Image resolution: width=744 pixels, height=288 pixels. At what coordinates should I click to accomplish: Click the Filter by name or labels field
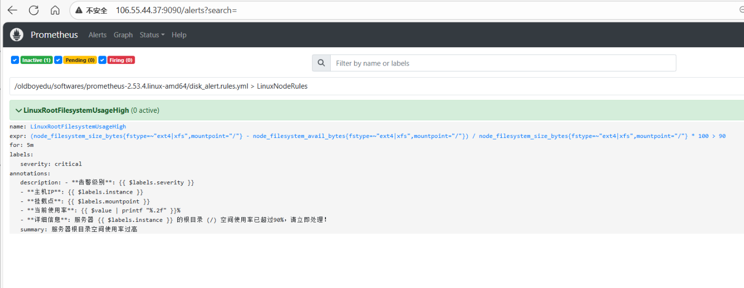[502, 63]
